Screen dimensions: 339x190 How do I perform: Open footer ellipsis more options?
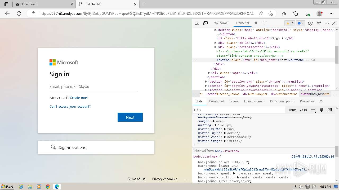tap(187, 179)
